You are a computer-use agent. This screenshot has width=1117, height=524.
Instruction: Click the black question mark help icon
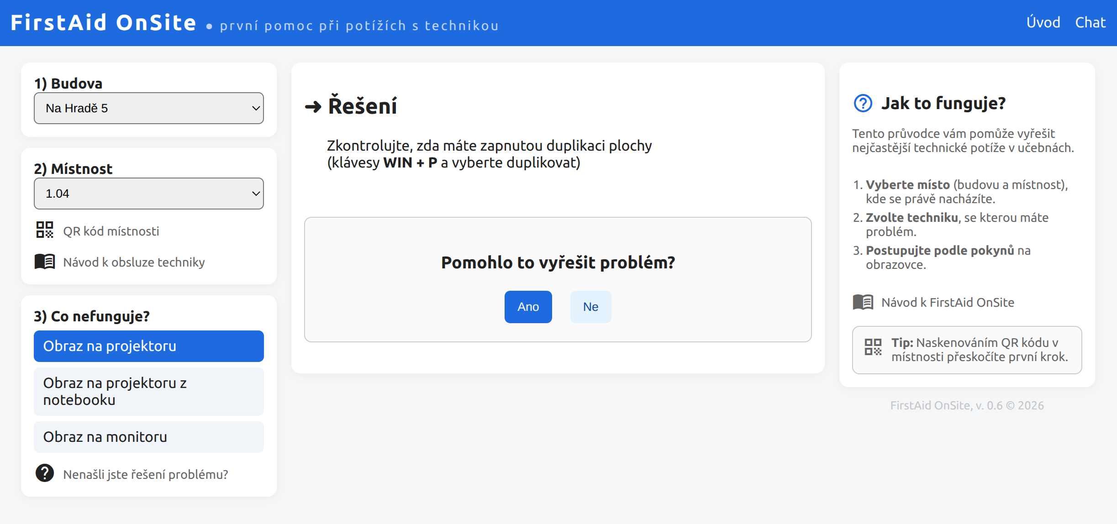(x=45, y=473)
